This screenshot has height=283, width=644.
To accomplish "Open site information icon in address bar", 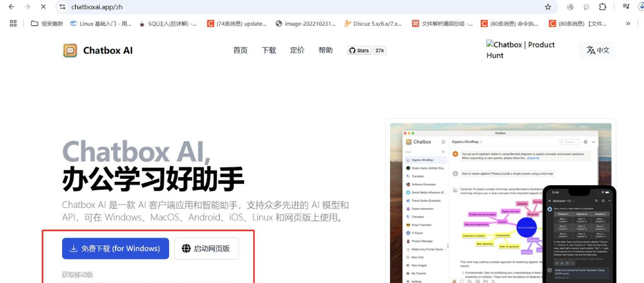I will (62, 6).
